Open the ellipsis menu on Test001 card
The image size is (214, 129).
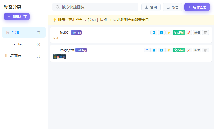pyautogui.click(x=208, y=39)
